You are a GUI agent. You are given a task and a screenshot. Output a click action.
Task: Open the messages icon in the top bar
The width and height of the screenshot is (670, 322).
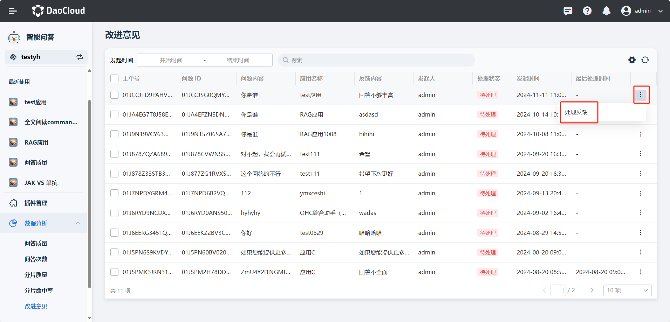pyautogui.click(x=568, y=11)
